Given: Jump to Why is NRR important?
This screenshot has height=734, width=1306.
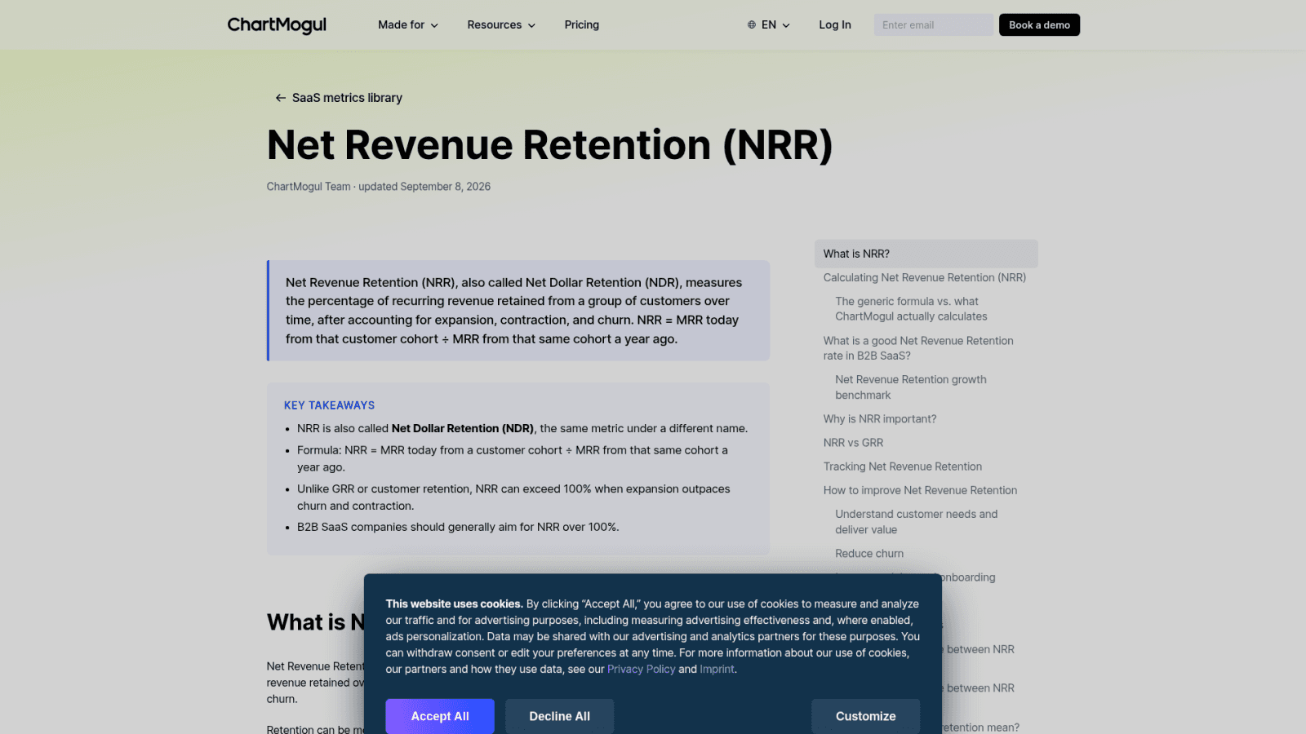Looking at the screenshot, I should [x=880, y=419].
